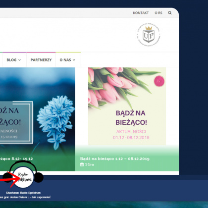Click the Słuchasz: Radio Spektrum text

[x=23, y=193]
